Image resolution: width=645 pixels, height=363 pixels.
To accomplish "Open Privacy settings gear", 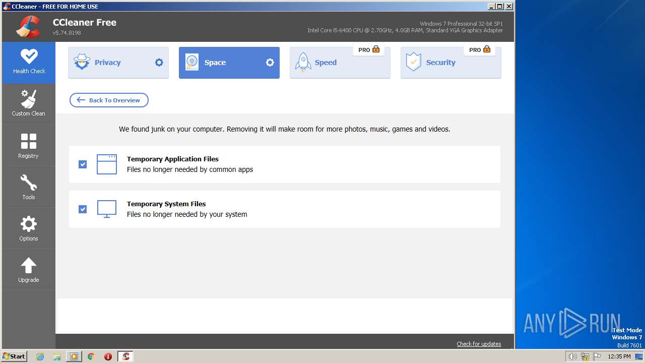I will tap(159, 63).
